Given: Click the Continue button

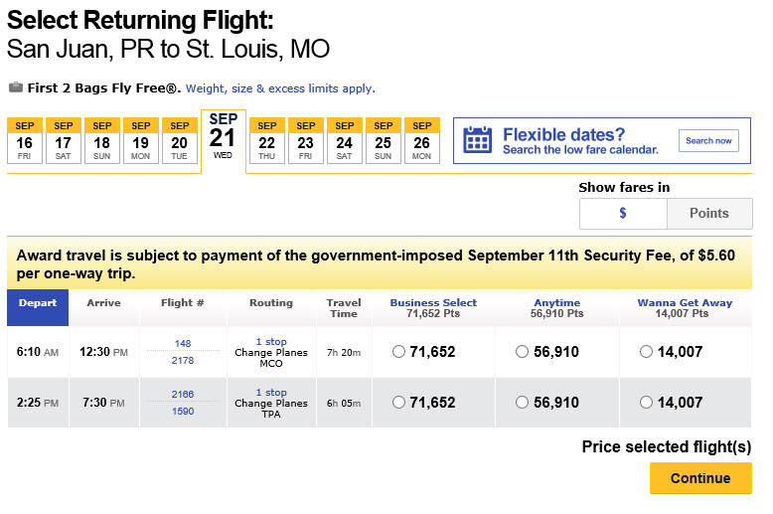Looking at the screenshot, I should [x=700, y=478].
